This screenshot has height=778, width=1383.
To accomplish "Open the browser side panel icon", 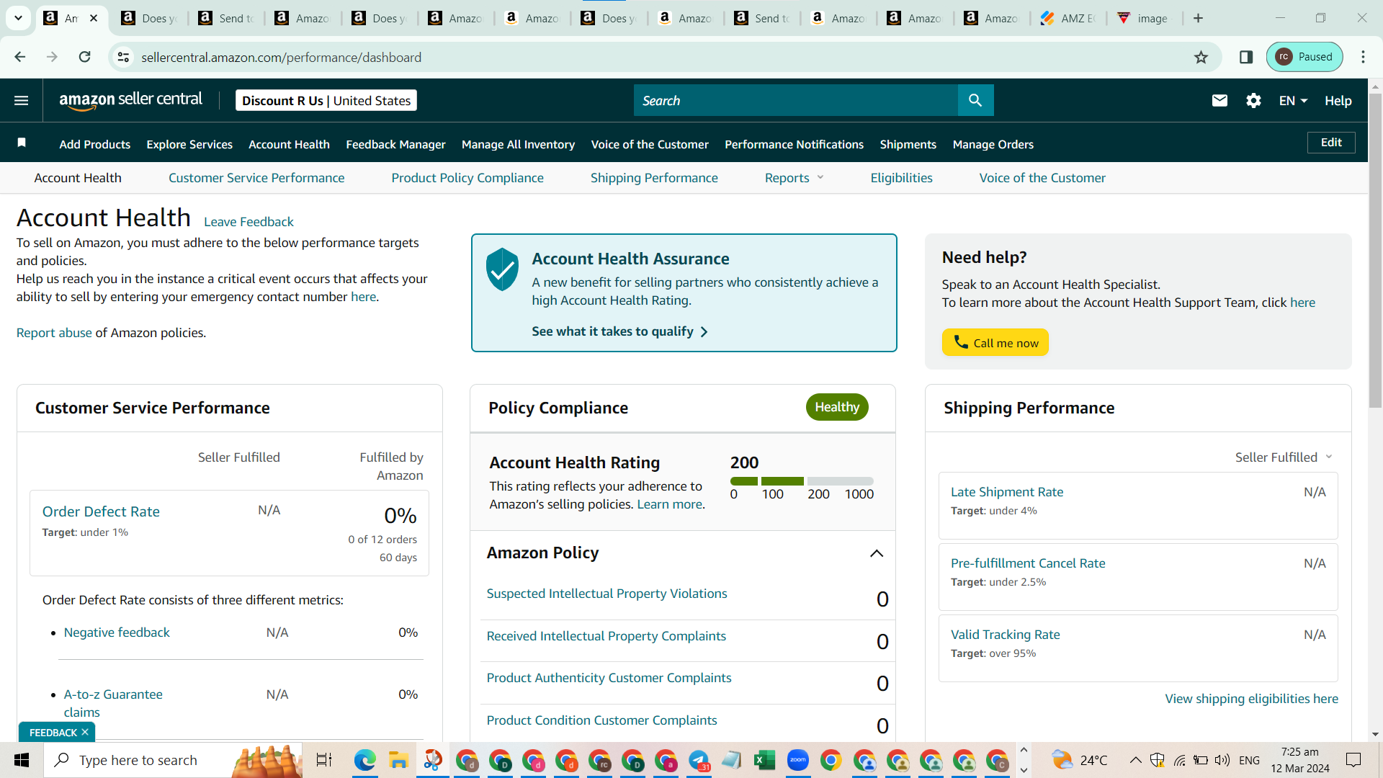I will pos(1246,57).
